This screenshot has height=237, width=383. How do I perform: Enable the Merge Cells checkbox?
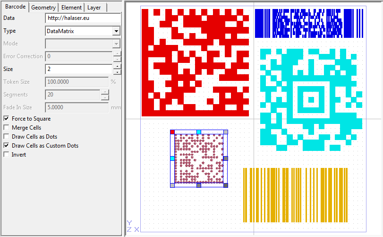tap(6, 128)
